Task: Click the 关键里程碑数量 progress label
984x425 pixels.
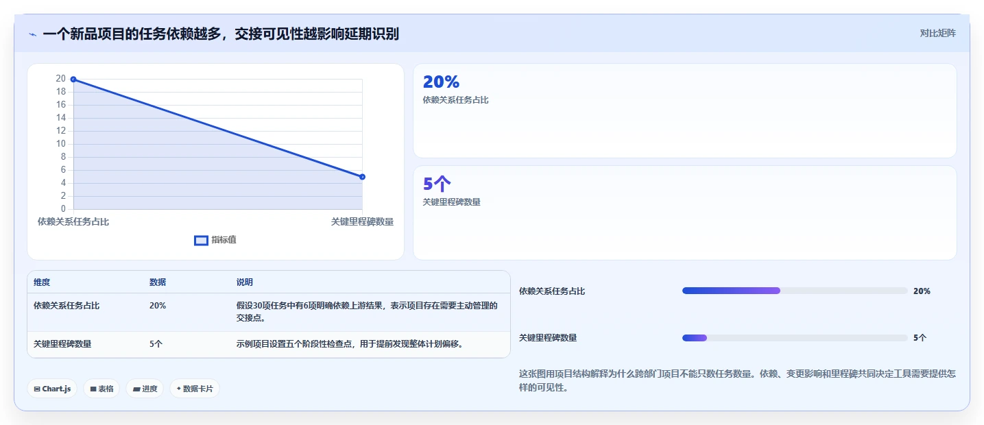Action: [x=548, y=338]
